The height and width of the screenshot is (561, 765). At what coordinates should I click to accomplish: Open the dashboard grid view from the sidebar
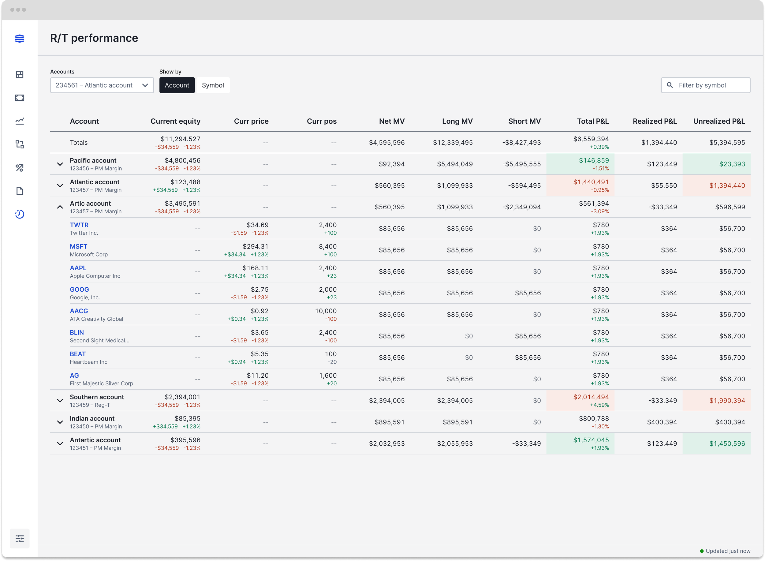coord(19,74)
